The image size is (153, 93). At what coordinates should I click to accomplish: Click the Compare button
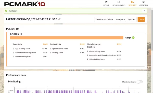click(x=120, y=19)
